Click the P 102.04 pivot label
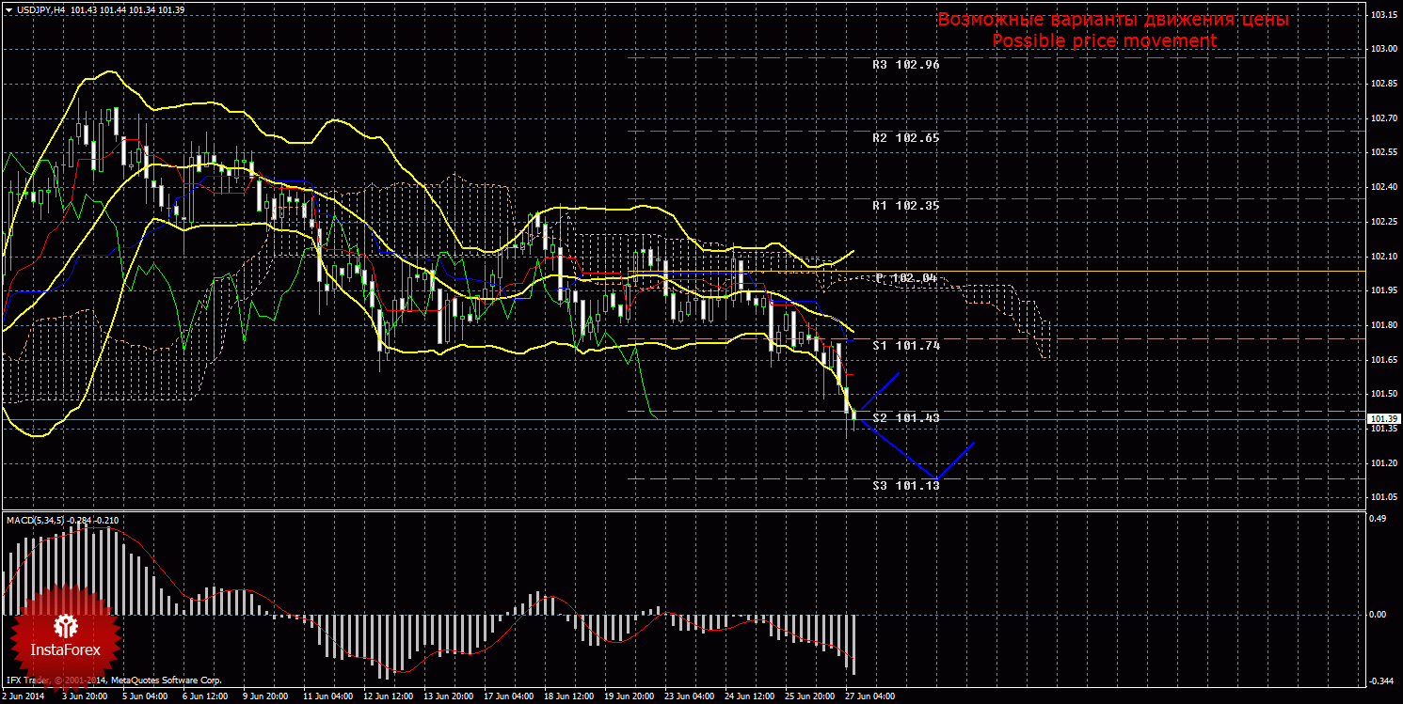1403x704 pixels. [x=906, y=277]
